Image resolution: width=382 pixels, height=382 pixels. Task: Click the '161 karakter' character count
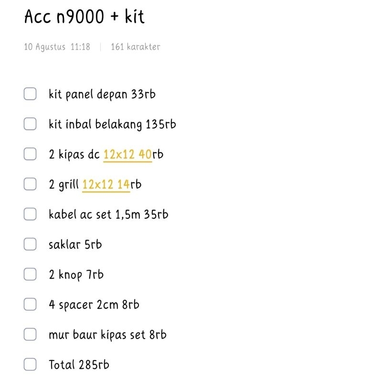click(135, 47)
